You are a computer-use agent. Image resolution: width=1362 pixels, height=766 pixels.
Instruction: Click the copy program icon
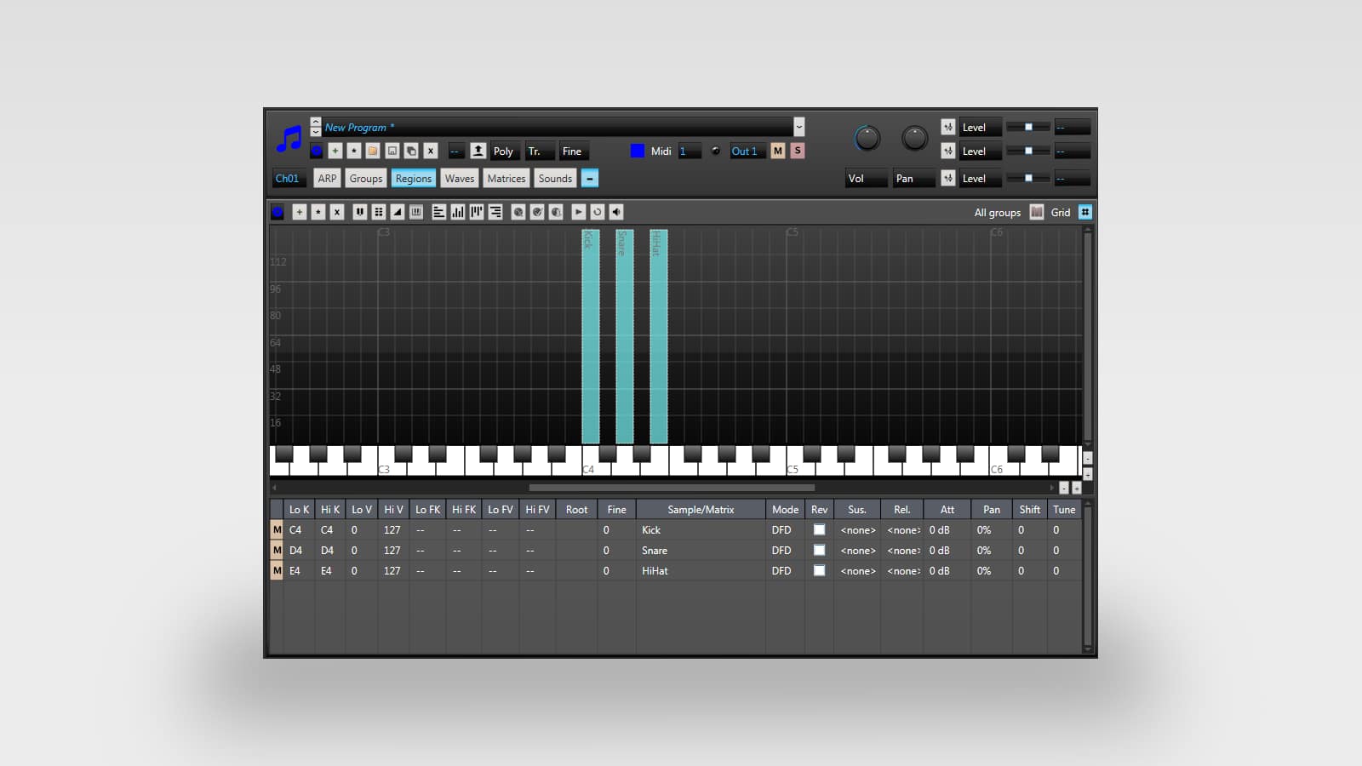click(x=411, y=151)
